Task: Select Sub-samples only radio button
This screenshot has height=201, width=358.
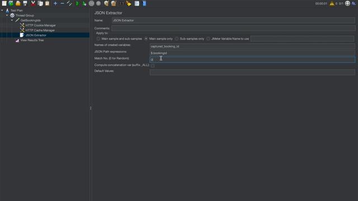Action: click(x=177, y=39)
